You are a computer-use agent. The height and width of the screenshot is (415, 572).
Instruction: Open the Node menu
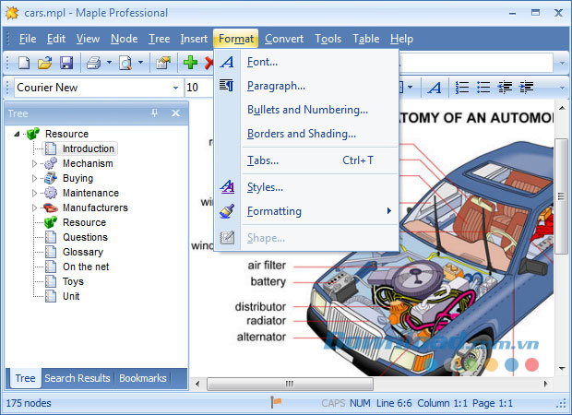124,39
